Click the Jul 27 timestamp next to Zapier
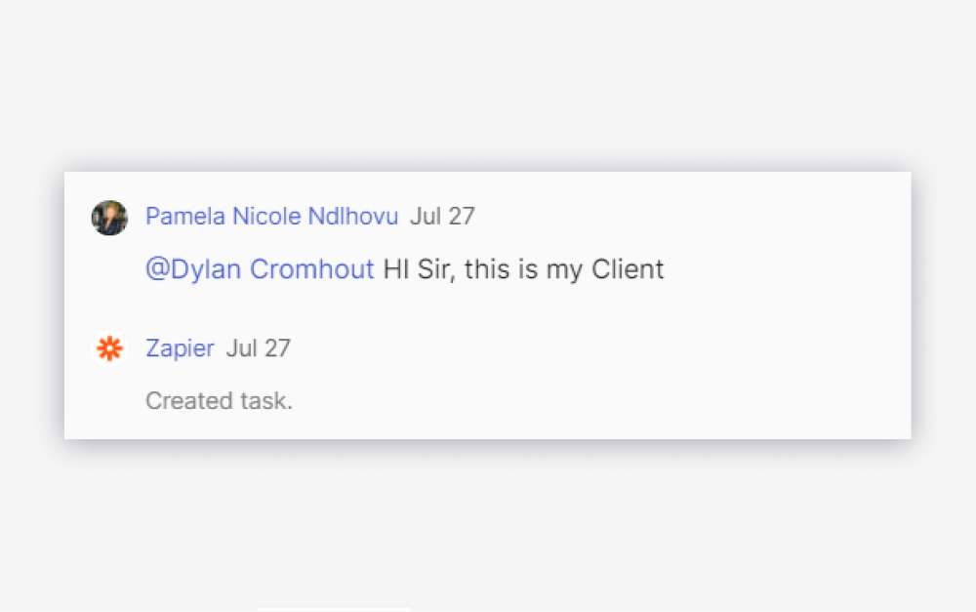 coord(259,348)
